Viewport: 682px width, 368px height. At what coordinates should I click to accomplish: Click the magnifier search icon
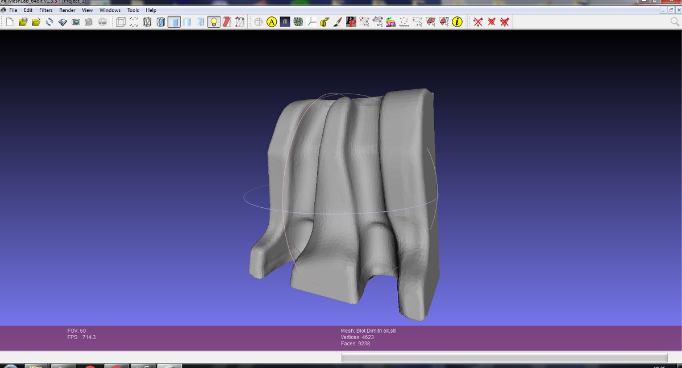pos(675,22)
